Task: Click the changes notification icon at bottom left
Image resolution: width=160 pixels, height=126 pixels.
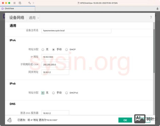Action: 10,120
